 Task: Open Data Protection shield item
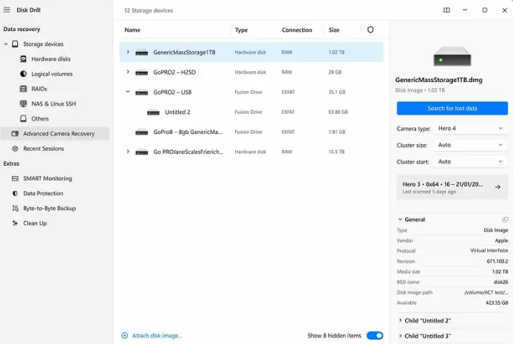pos(15,193)
